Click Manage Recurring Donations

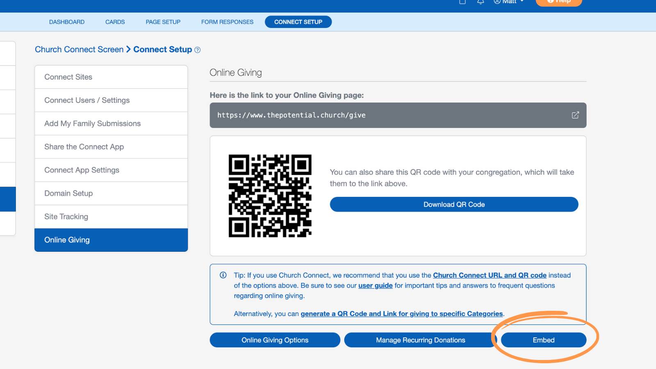[x=420, y=340]
